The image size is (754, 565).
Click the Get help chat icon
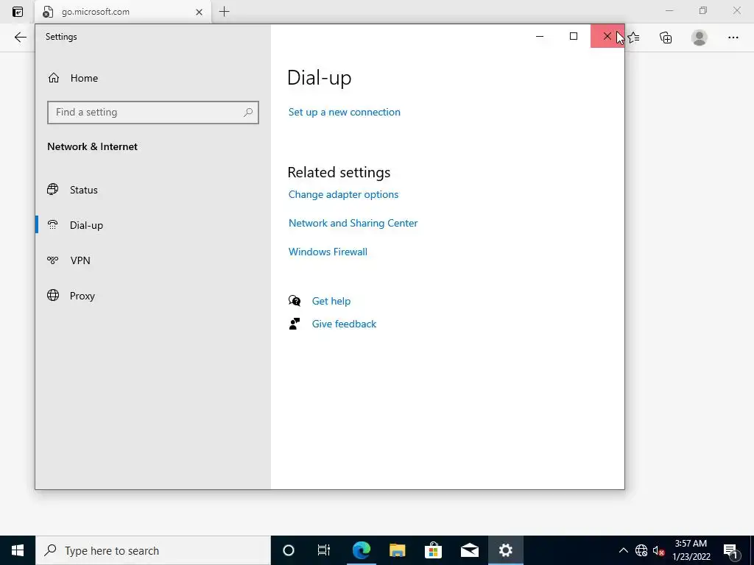click(x=295, y=301)
